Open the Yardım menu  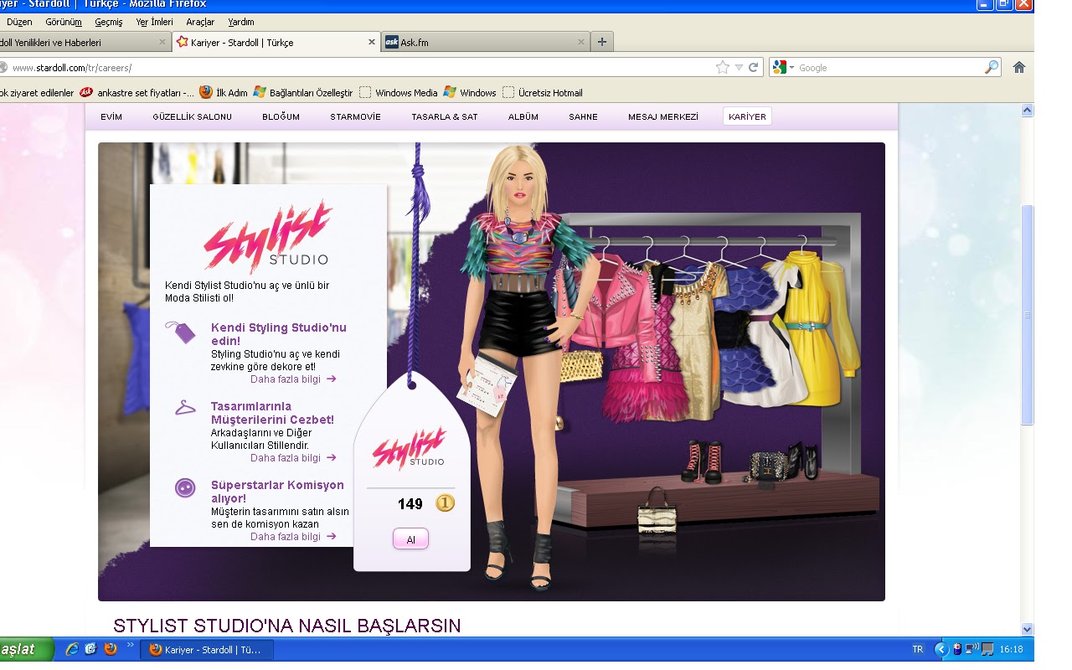[241, 22]
